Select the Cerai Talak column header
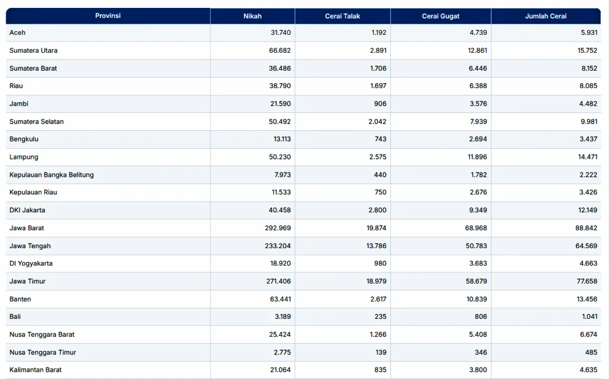Image resolution: width=609 pixels, height=379 pixels. point(342,16)
